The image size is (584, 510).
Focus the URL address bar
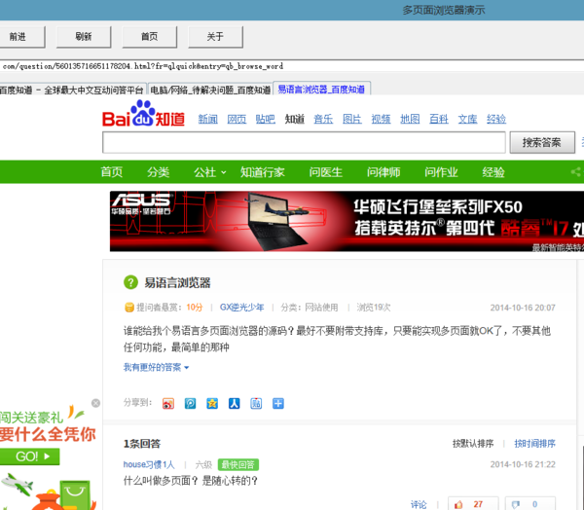pos(292,66)
